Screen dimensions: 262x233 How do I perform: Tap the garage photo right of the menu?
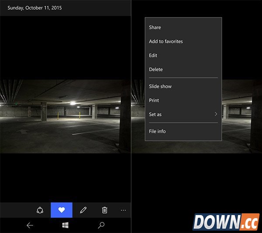(241, 116)
